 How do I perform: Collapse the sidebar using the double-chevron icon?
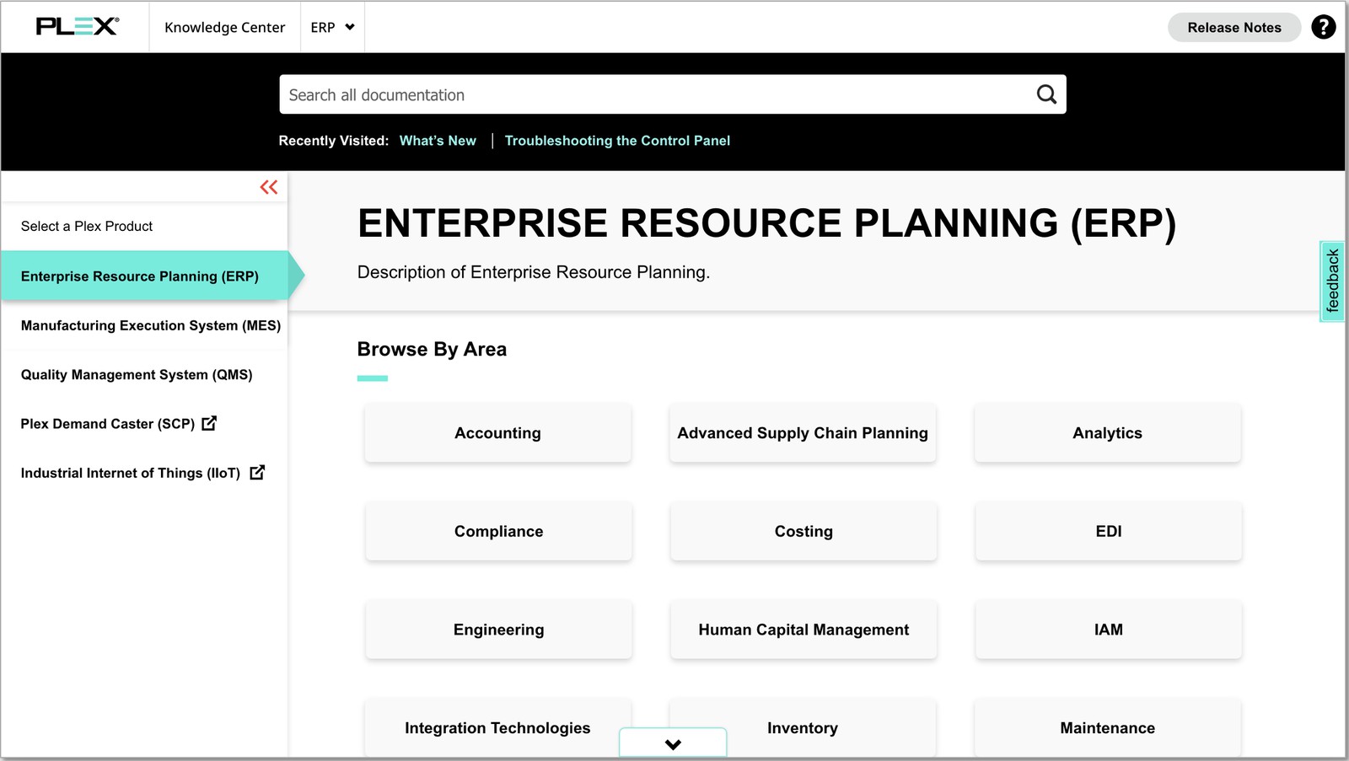click(269, 186)
